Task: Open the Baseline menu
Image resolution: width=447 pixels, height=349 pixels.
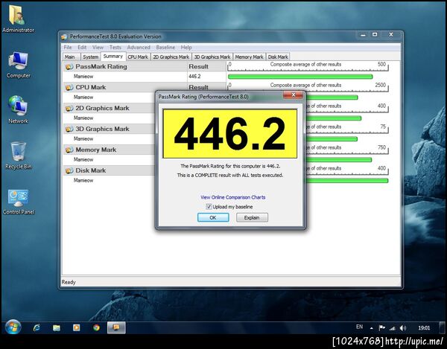Action: pyautogui.click(x=165, y=48)
